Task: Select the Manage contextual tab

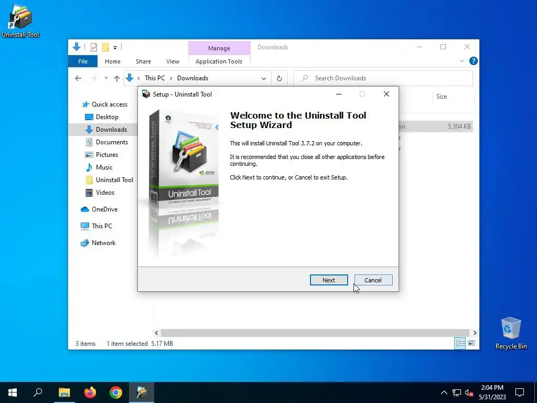Action: coord(219,48)
